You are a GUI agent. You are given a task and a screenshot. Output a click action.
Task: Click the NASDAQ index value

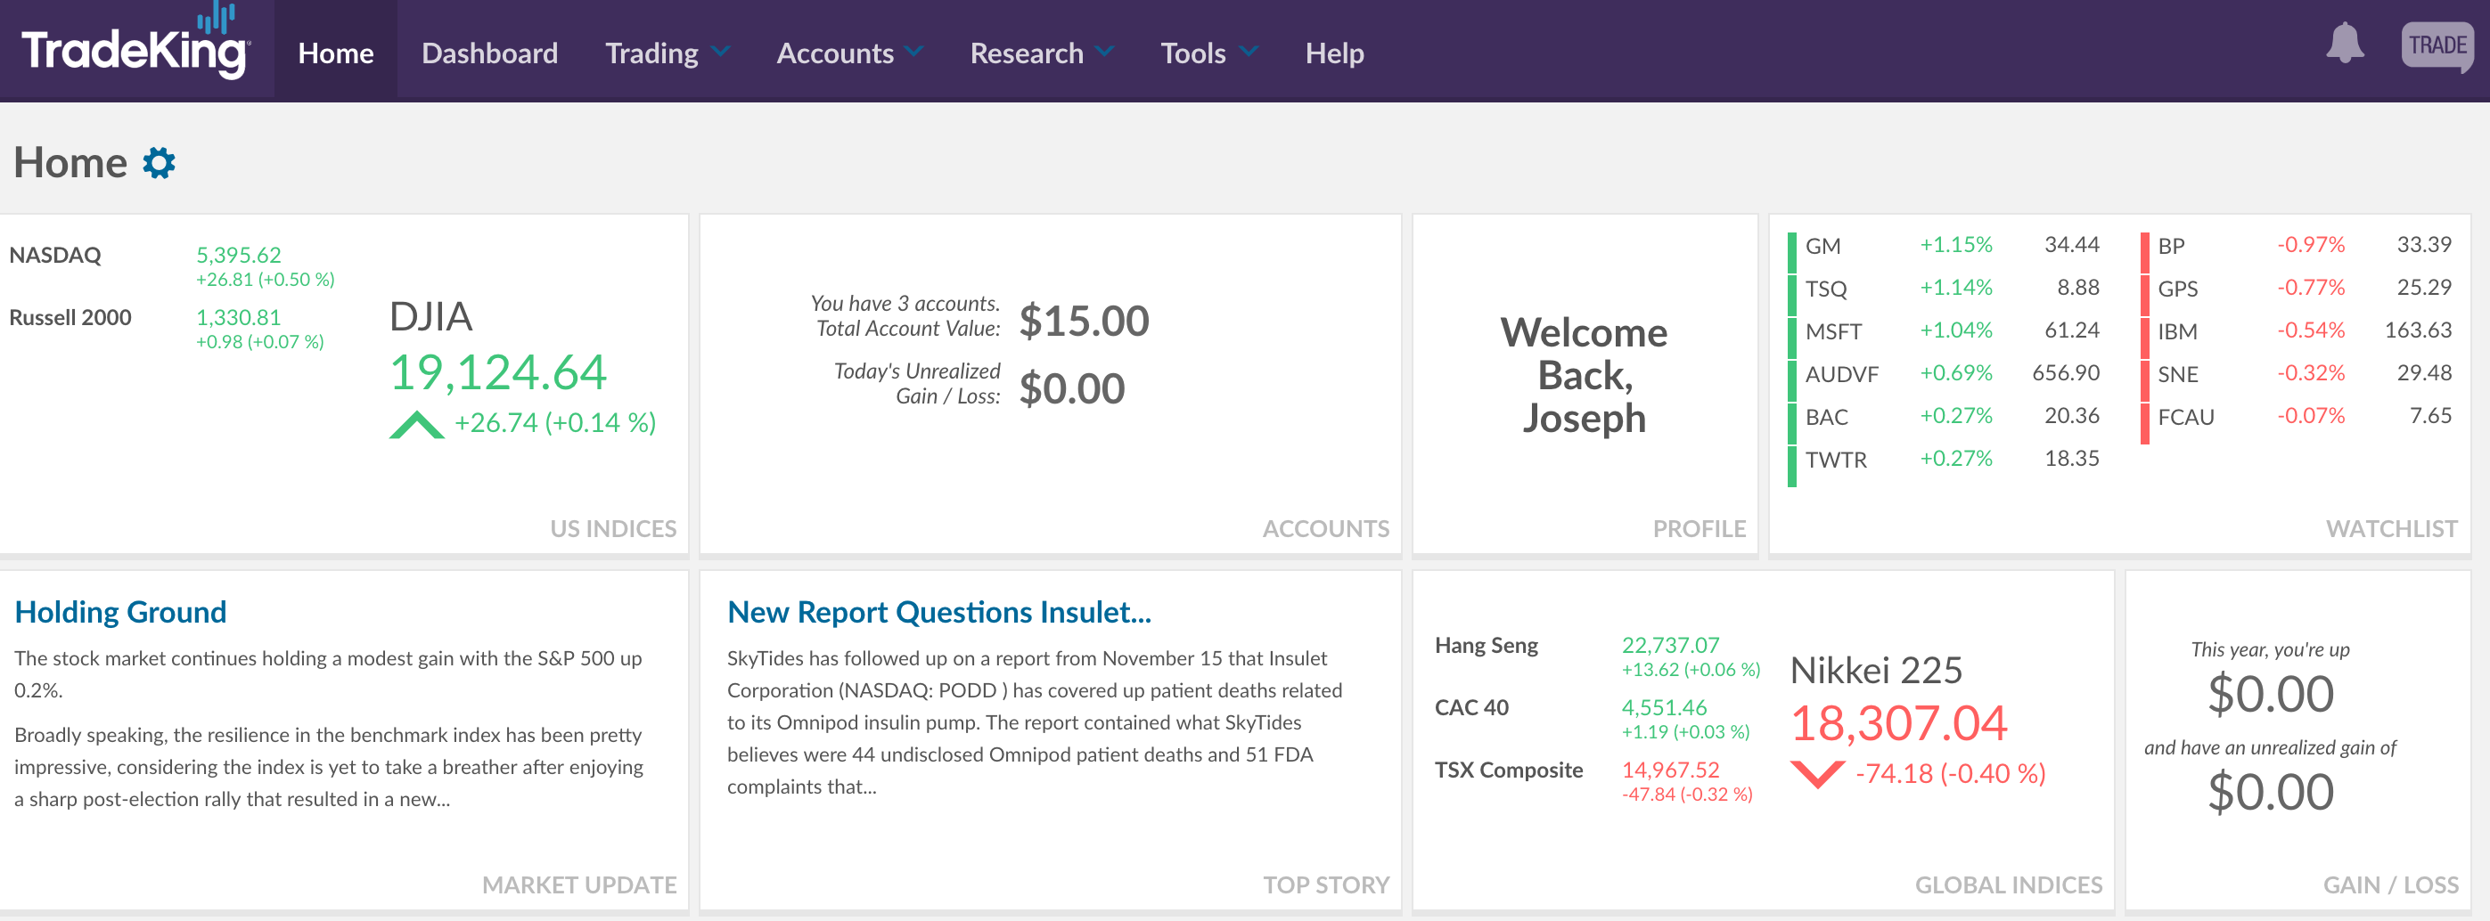(x=239, y=254)
